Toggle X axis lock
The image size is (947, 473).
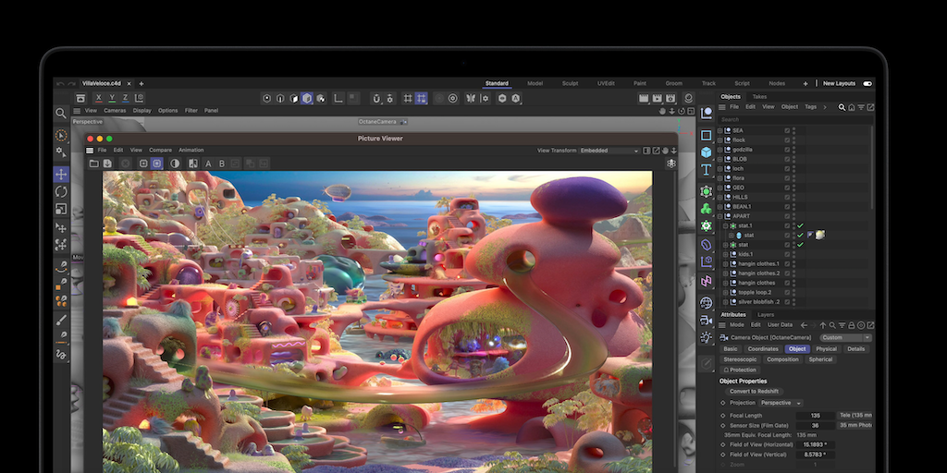coord(100,98)
